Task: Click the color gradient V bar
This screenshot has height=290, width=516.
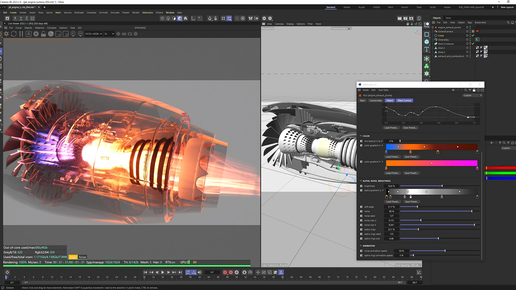Action: [431, 163]
